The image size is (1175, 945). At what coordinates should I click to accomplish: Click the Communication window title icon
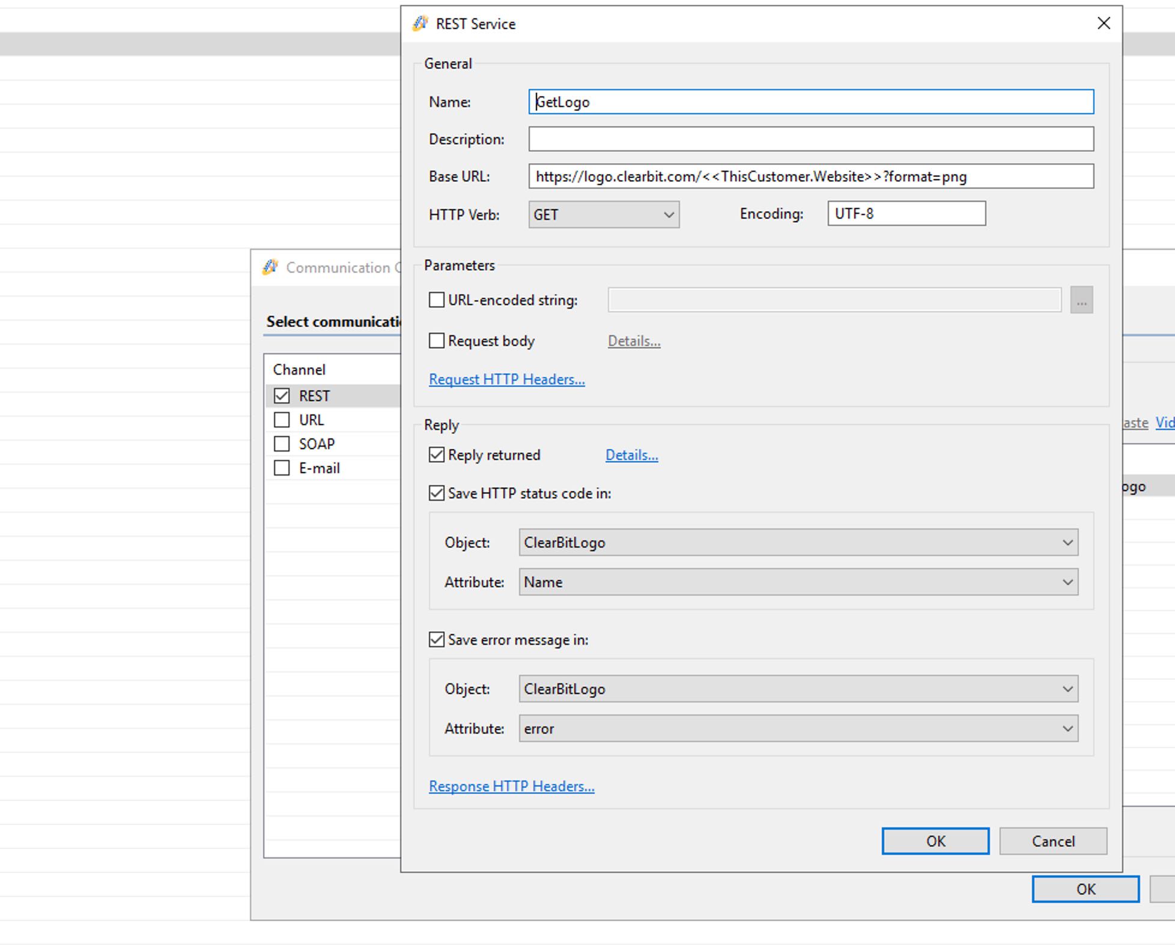tap(270, 267)
